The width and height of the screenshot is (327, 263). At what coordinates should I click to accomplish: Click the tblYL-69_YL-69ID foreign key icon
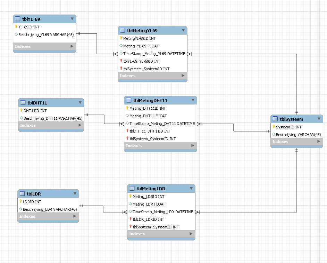coord(121,61)
